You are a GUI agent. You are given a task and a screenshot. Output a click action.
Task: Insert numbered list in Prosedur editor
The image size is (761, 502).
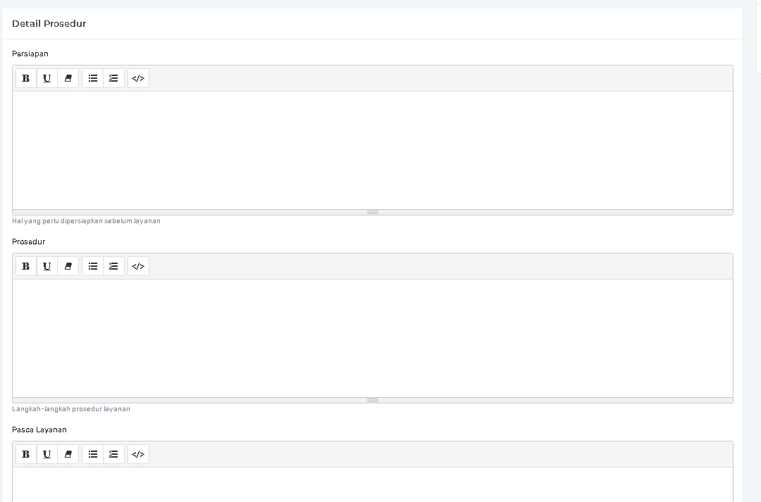click(113, 266)
